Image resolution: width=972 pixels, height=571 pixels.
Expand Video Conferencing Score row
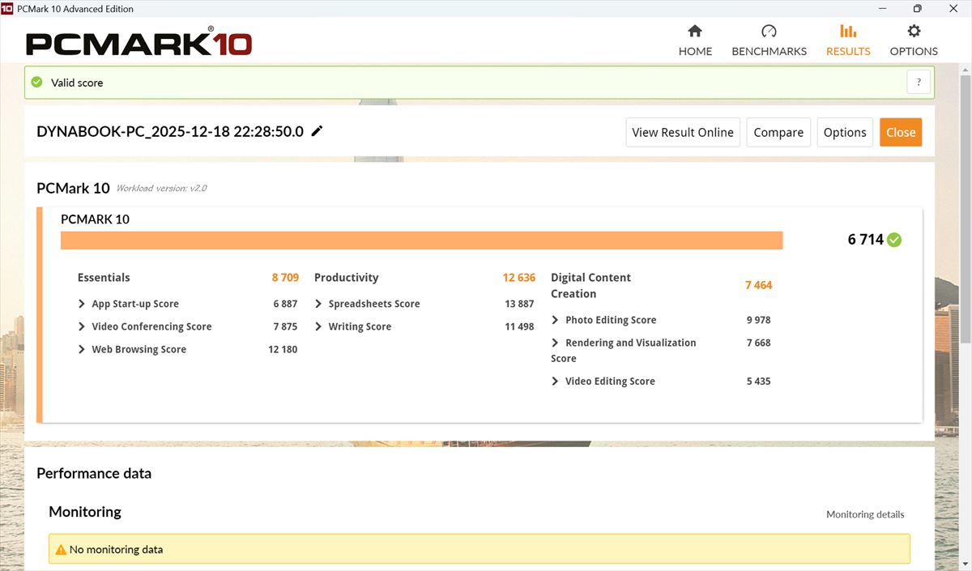(x=82, y=326)
